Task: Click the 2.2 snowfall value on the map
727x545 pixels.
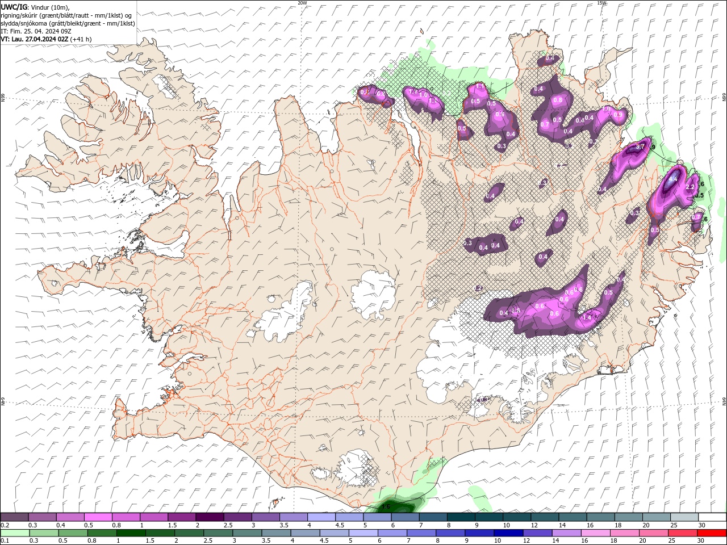Action: (691, 187)
